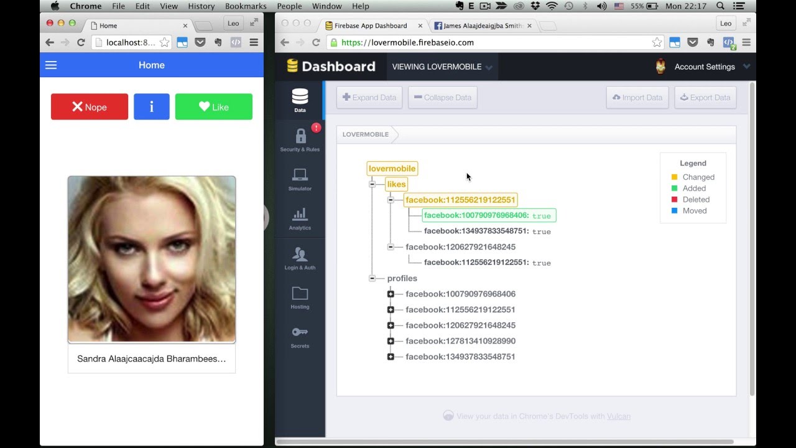Click the blue info button
This screenshot has height=448, width=796.
[x=152, y=106]
